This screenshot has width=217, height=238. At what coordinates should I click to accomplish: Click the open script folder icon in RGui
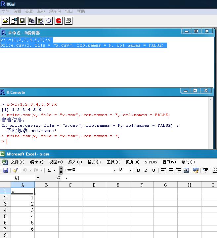[6, 21]
